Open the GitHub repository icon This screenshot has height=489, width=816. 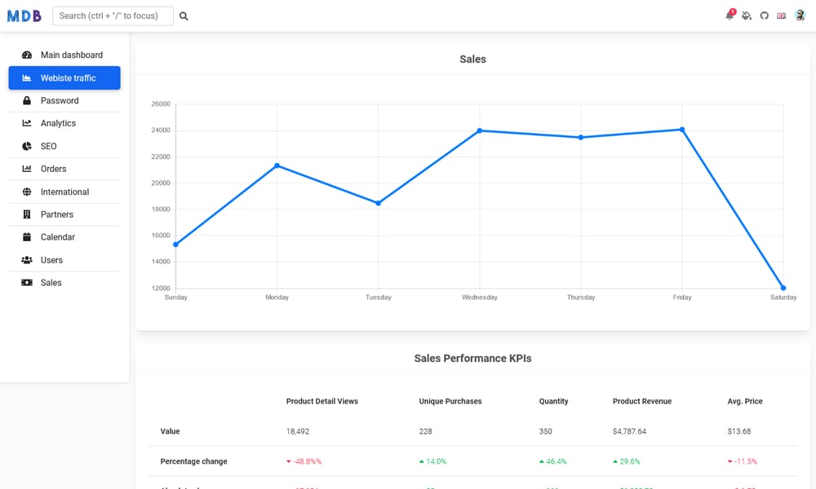[x=765, y=15]
